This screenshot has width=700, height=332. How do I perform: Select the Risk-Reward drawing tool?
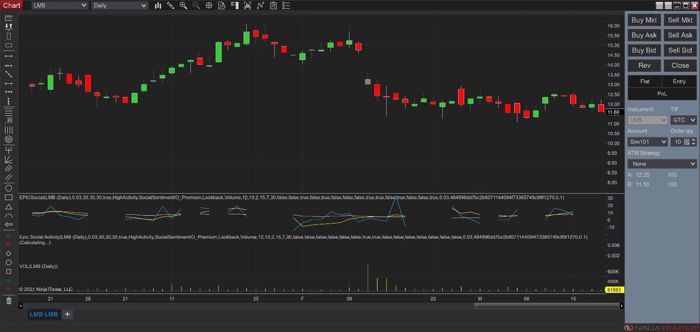point(9,27)
